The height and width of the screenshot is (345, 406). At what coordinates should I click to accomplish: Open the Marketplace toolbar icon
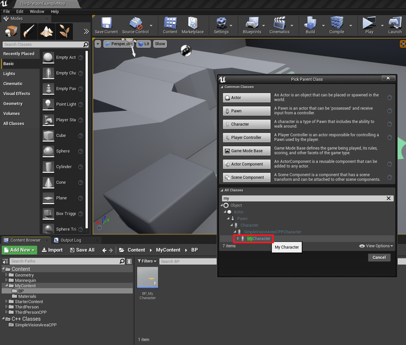click(x=192, y=24)
